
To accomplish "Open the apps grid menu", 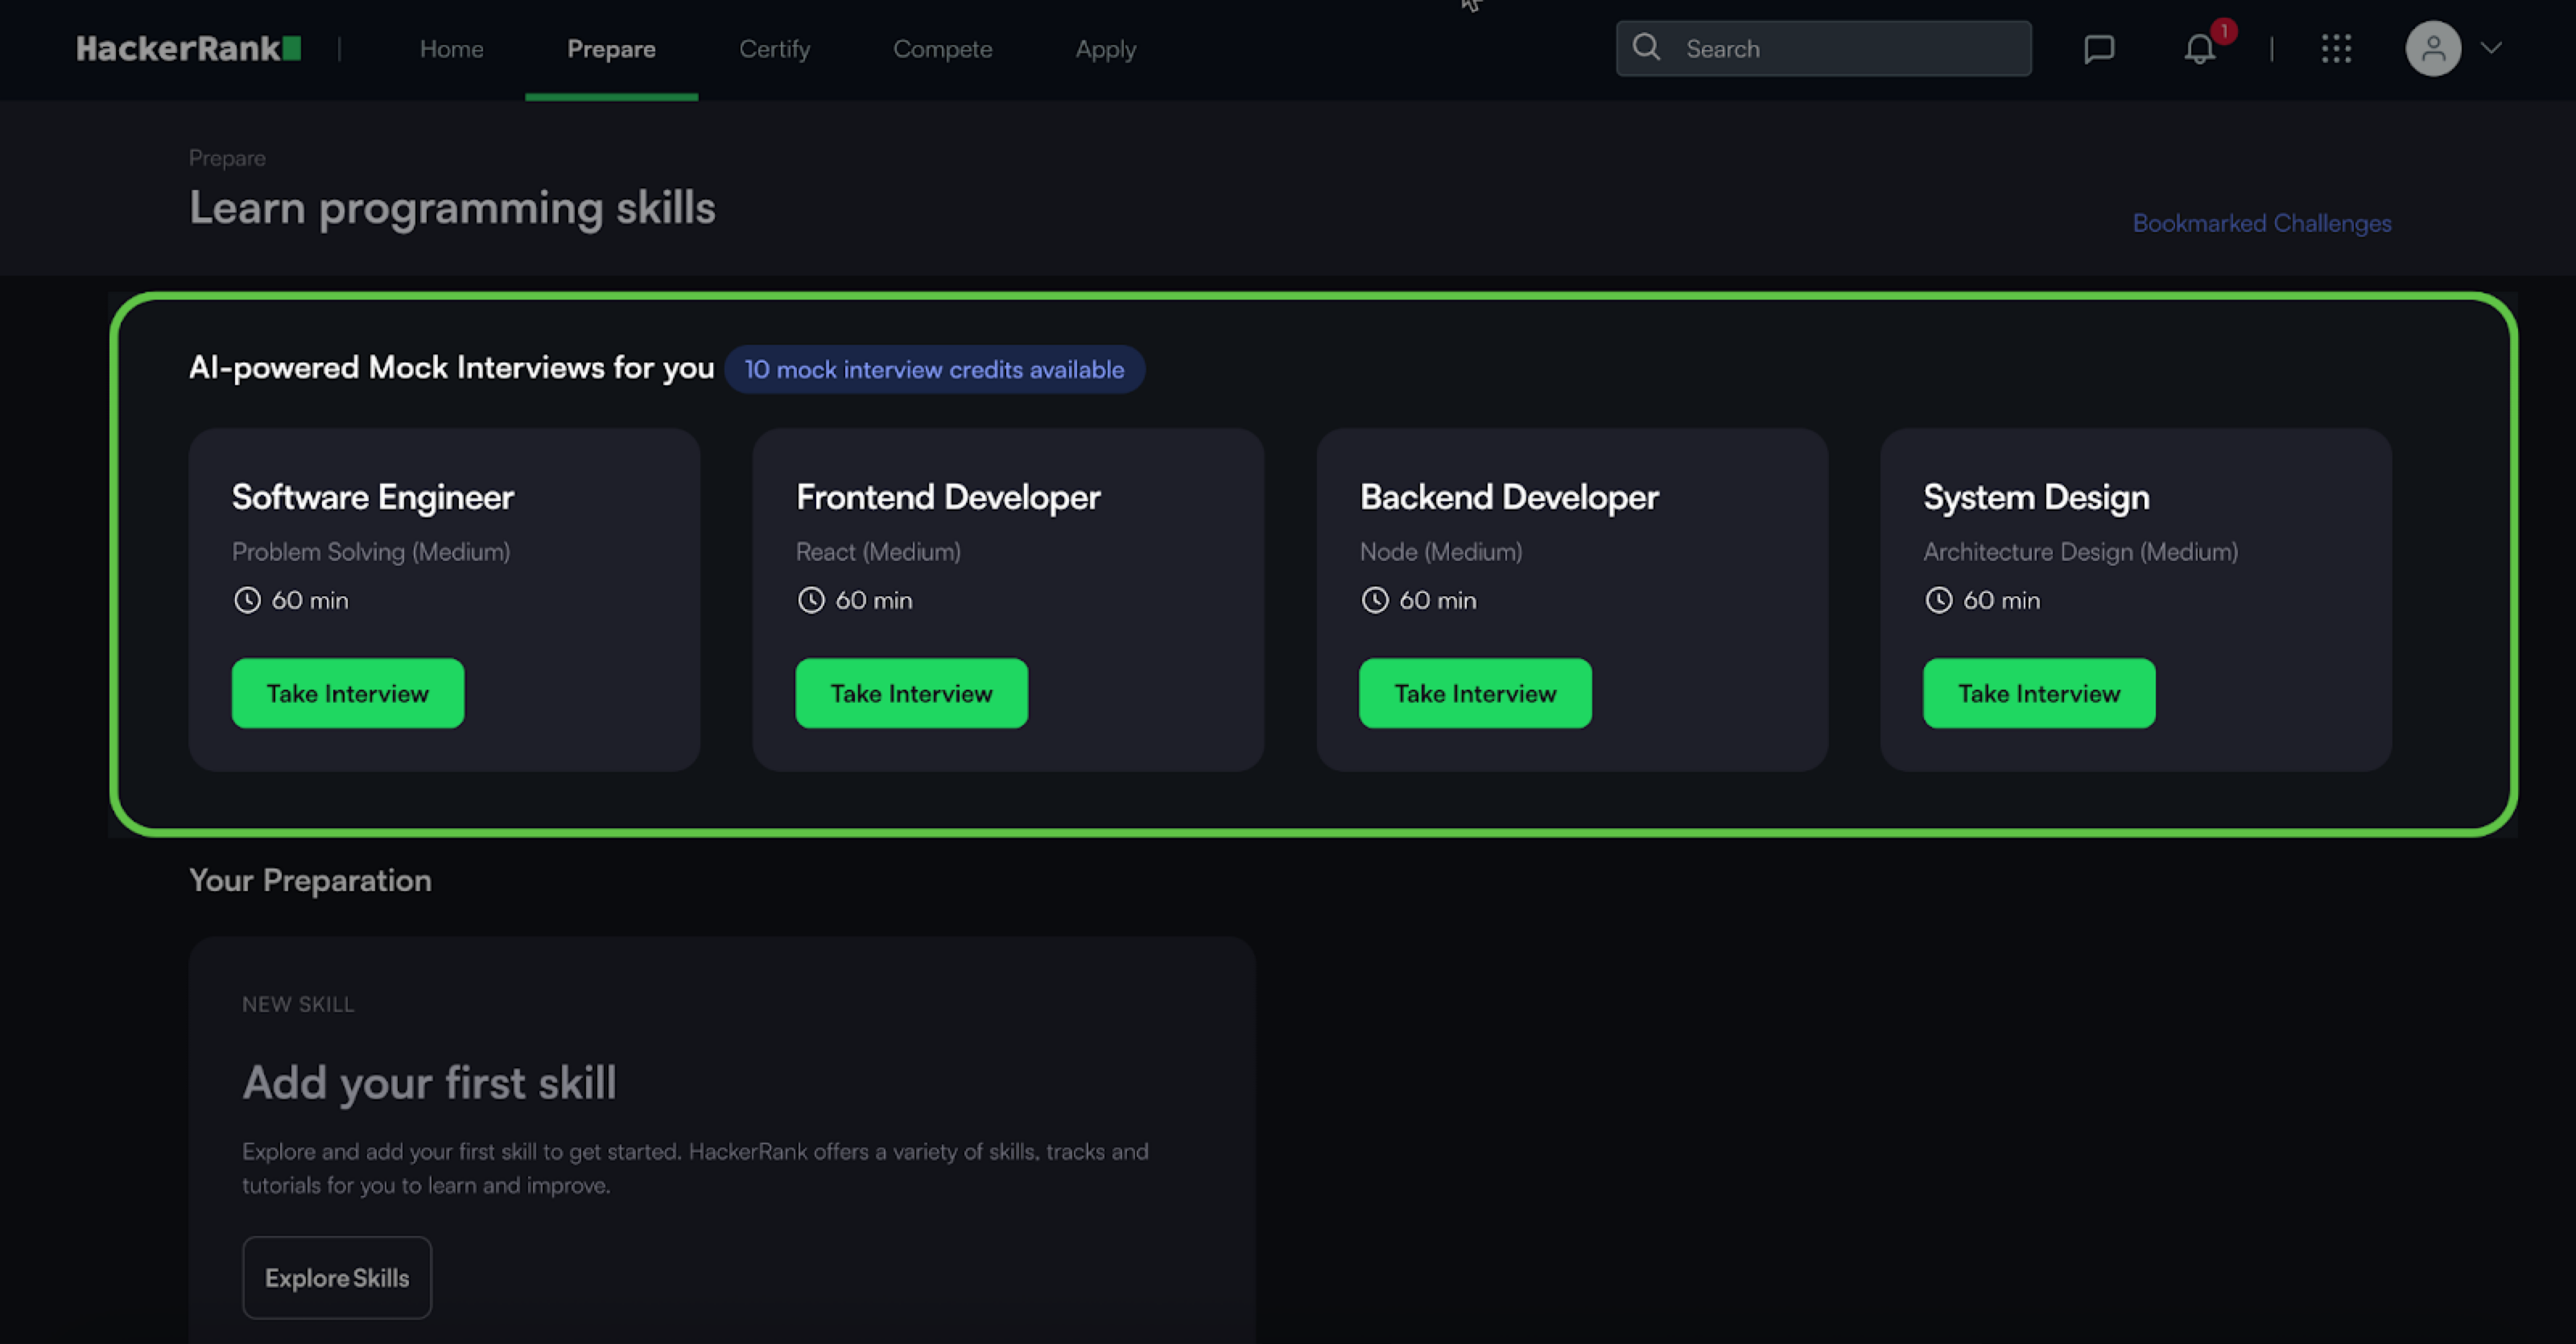I will coord(2336,48).
